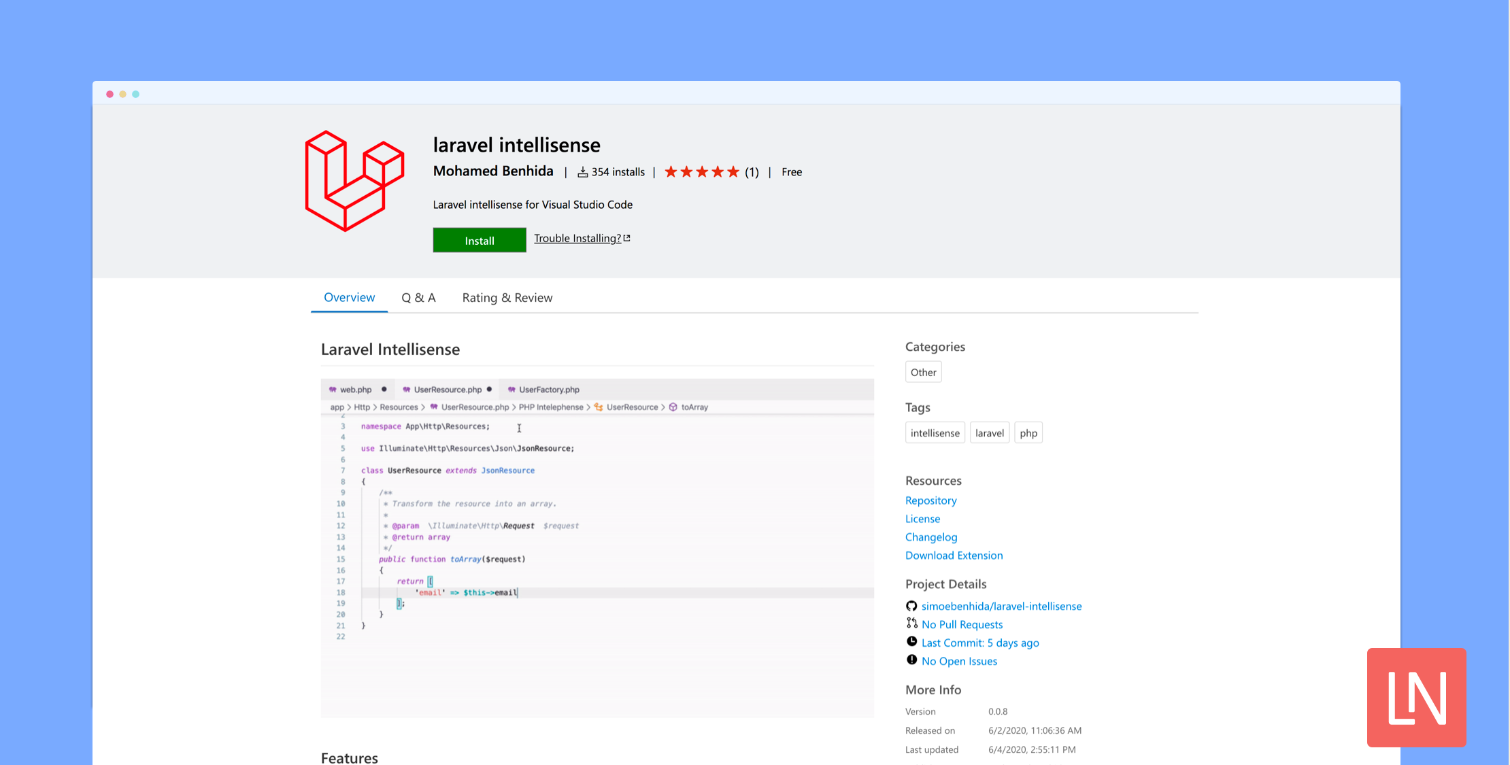Screen dimensions: 1510x765
Task: Click the Laravel logo extension icon
Action: click(354, 181)
